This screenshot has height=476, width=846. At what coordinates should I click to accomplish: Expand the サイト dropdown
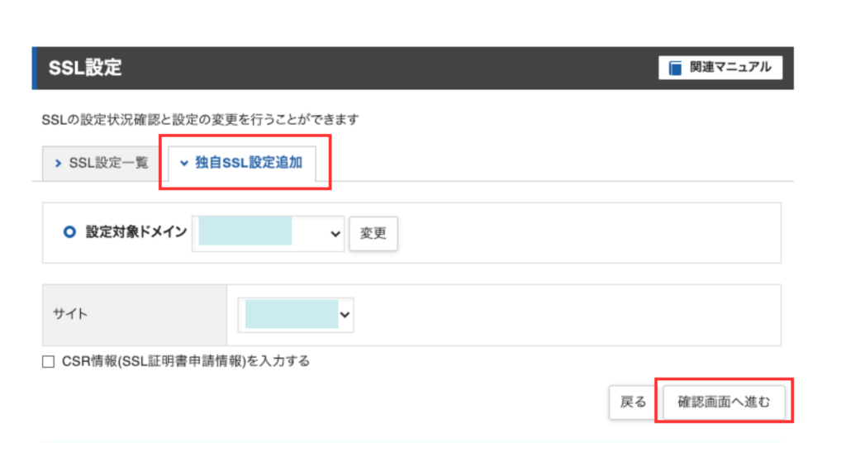(296, 315)
